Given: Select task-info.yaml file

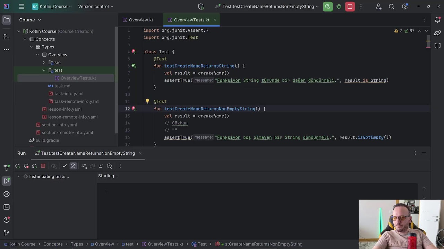Looking at the screenshot, I should [69, 94].
